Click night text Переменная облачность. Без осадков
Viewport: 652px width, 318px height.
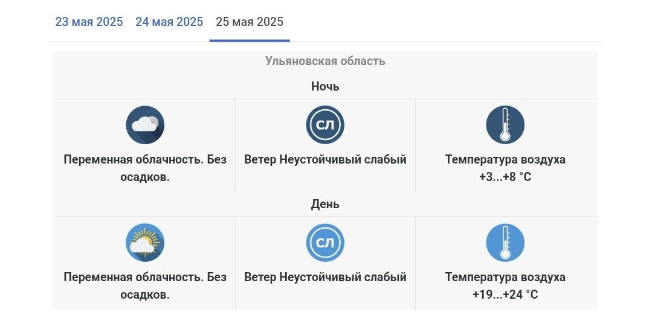(145, 168)
